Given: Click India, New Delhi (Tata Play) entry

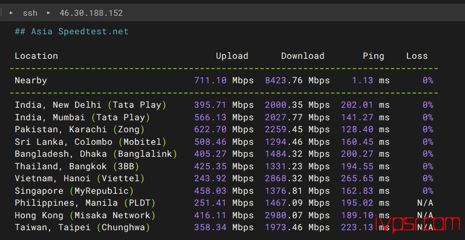Looking at the screenshot, I should click(x=91, y=104).
